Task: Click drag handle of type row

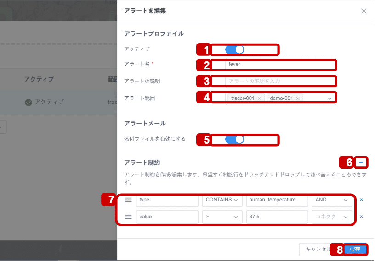Action: coord(129,200)
